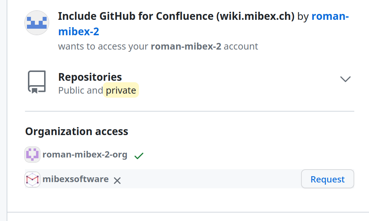Click the highlighted 'private' label
Screen dimensions: 369x221
point(121,90)
